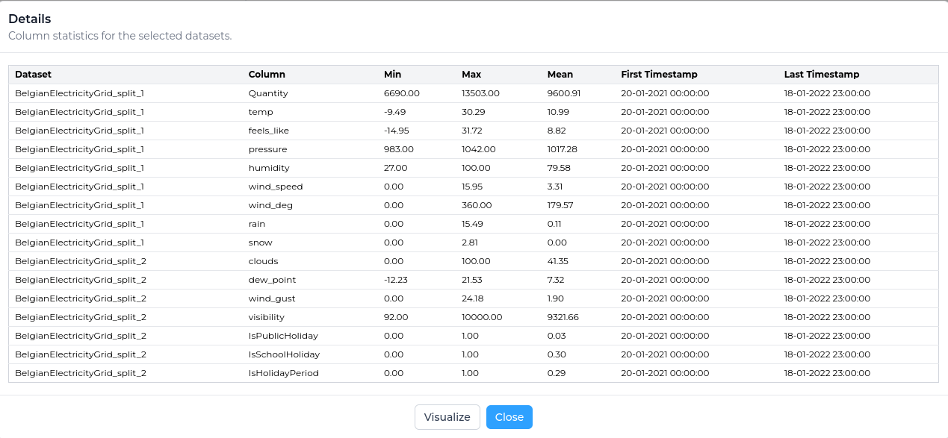Viewport: 948px width, 438px height.
Task: Select the dew_point column cell
Action: click(272, 280)
